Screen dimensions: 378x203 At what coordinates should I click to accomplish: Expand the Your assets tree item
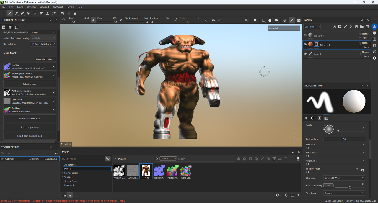62,177
